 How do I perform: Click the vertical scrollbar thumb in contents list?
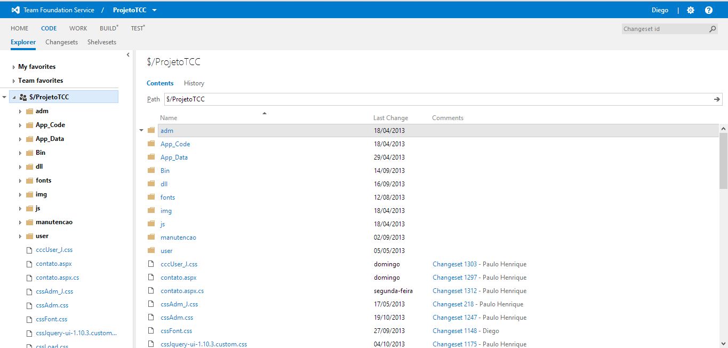(723, 161)
